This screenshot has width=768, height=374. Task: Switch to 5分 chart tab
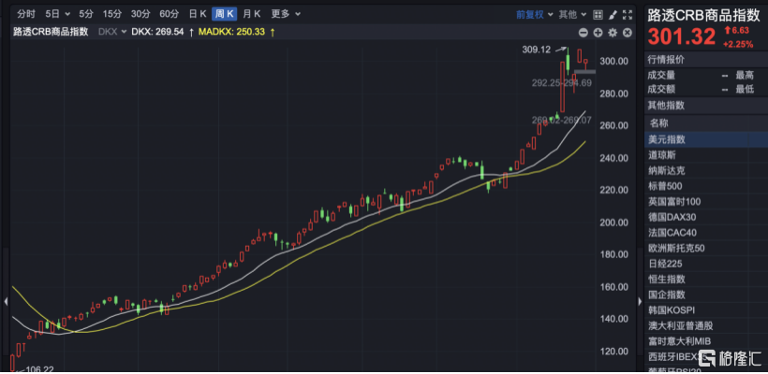[86, 14]
